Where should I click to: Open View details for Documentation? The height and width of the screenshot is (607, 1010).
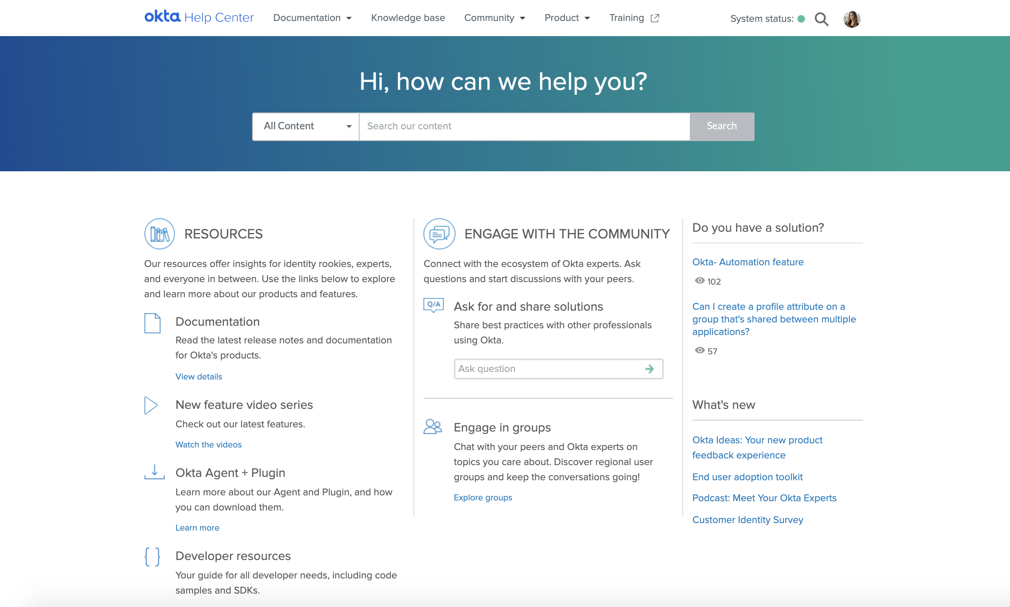(x=199, y=377)
